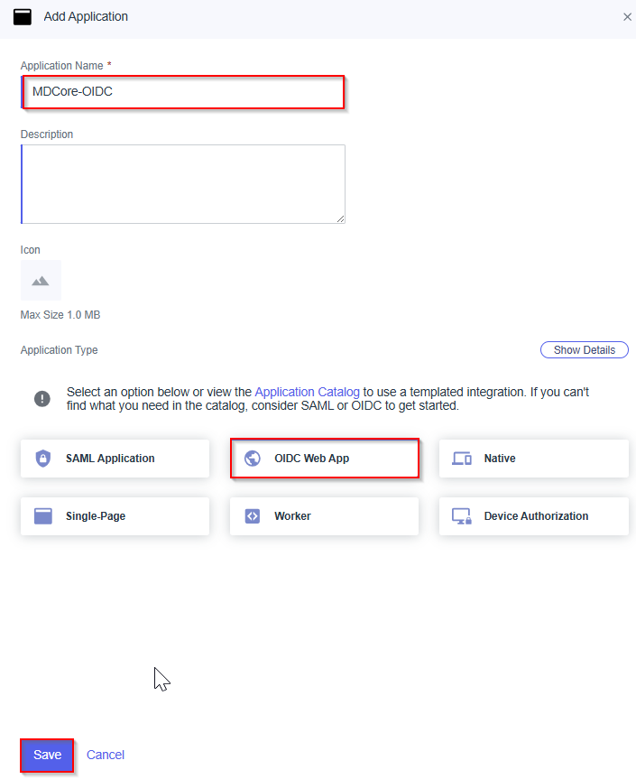Image resolution: width=636 pixels, height=779 pixels.
Task: Click the Worker code icon
Action: (253, 516)
